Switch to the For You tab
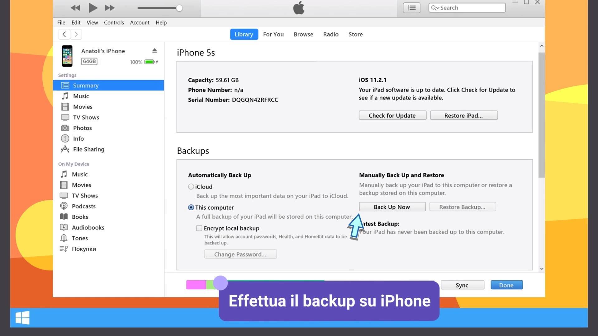598x336 pixels. 273,34
